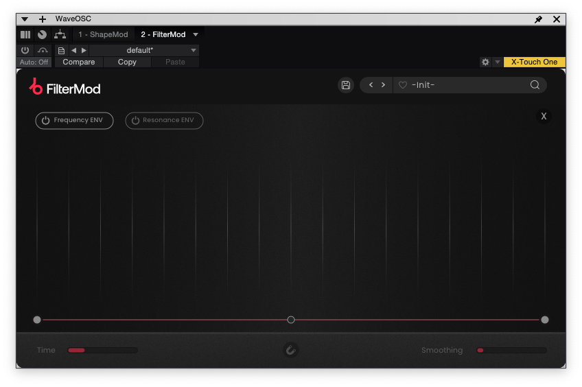
Task: Close the envelope editor with X
Action: click(544, 117)
